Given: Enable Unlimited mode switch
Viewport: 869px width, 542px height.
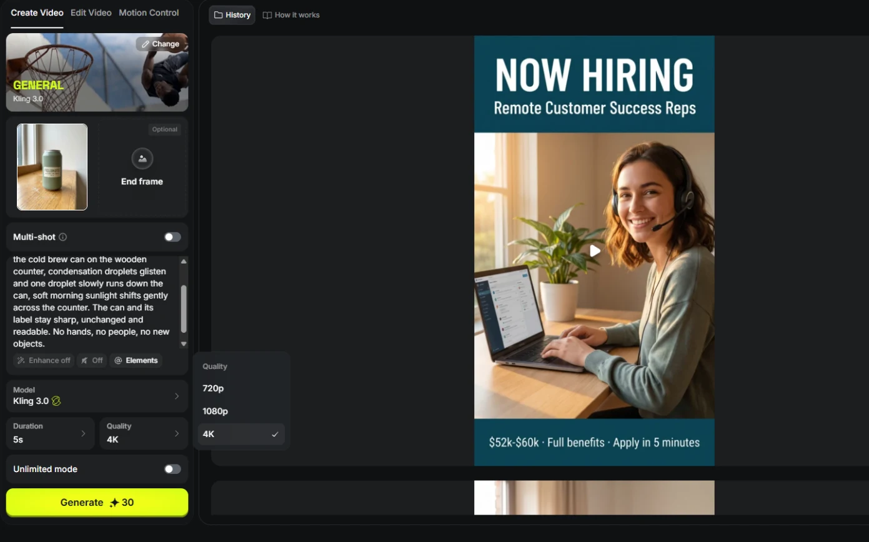Looking at the screenshot, I should click(172, 469).
